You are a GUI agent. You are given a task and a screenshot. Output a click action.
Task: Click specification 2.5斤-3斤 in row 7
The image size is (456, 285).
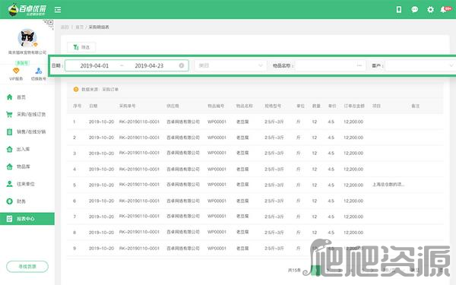click(274, 217)
